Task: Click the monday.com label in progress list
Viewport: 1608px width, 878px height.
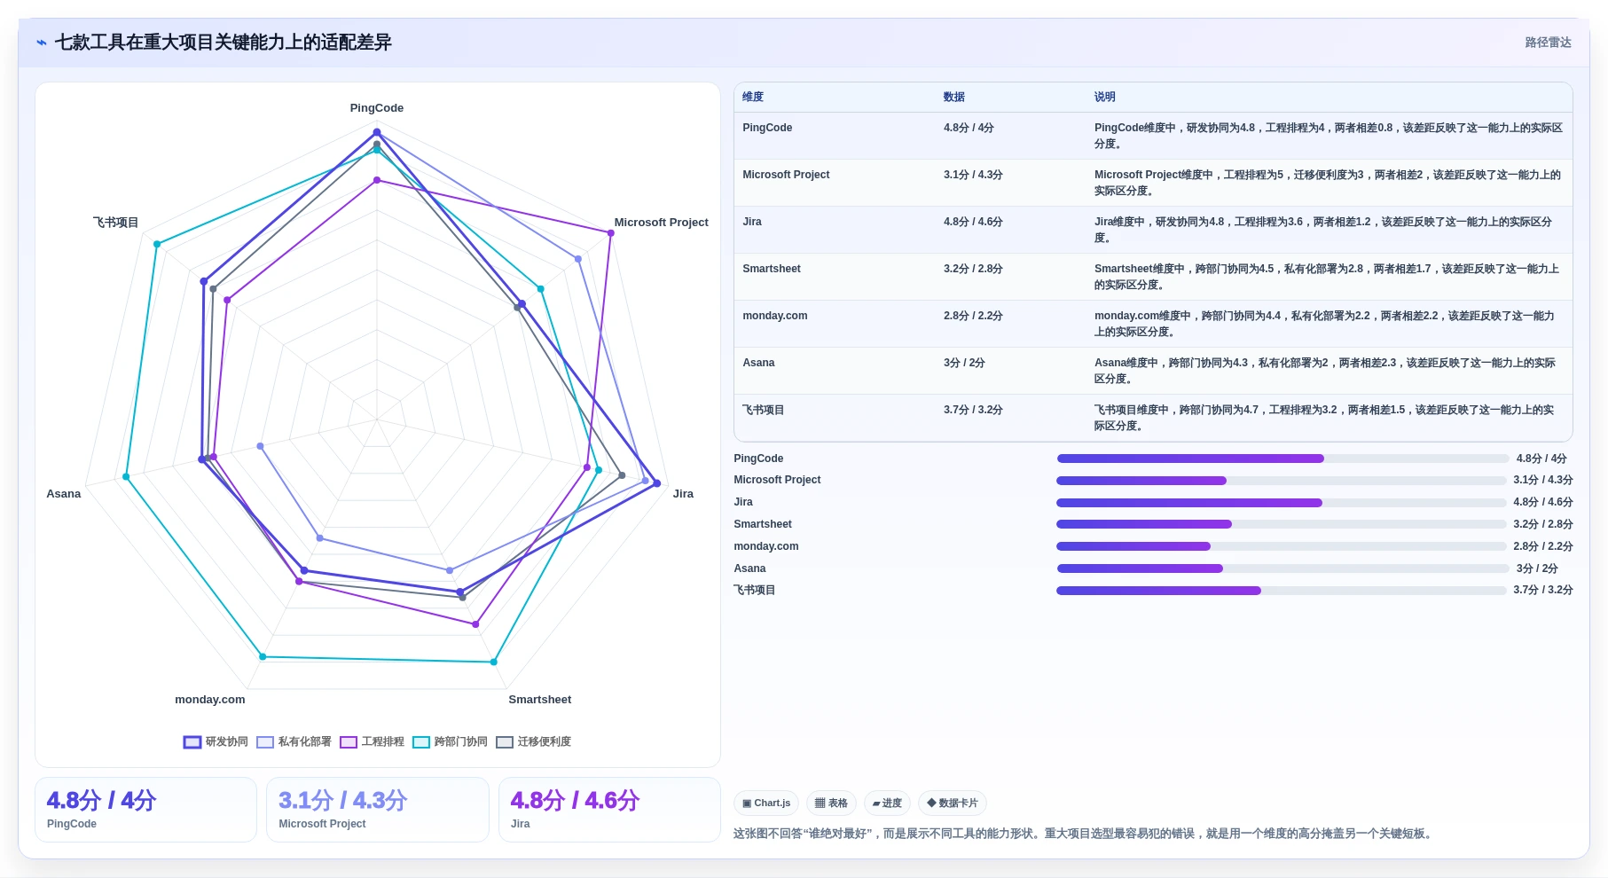Action: 766,546
